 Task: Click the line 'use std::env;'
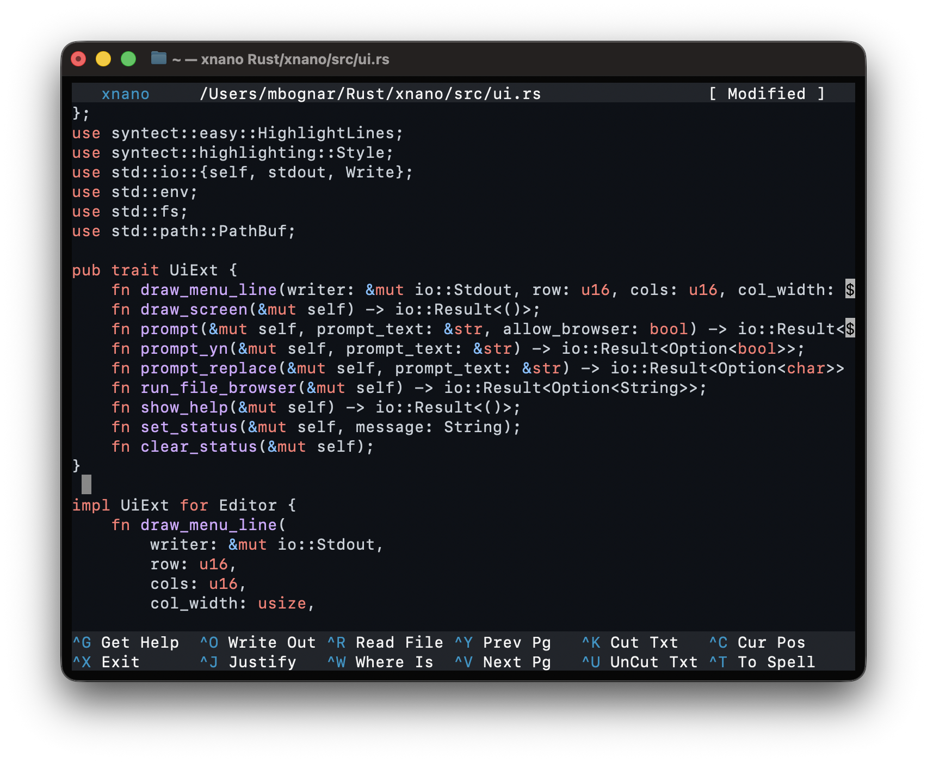[134, 192]
